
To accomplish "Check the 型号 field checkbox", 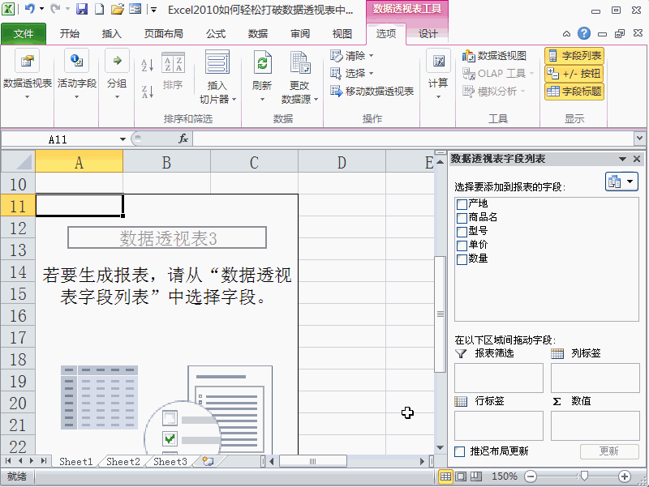I will coord(462,232).
